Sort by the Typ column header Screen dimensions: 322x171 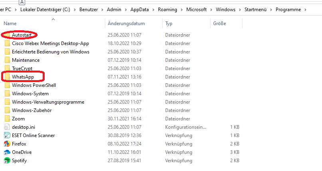(169, 24)
